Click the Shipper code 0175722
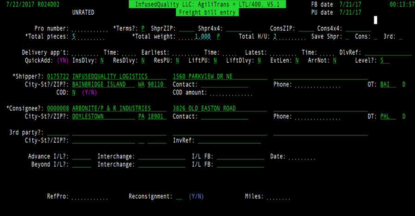 click(x=58, y=76)
